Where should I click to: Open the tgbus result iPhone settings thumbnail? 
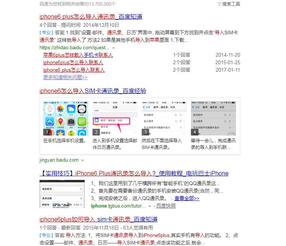62,194
